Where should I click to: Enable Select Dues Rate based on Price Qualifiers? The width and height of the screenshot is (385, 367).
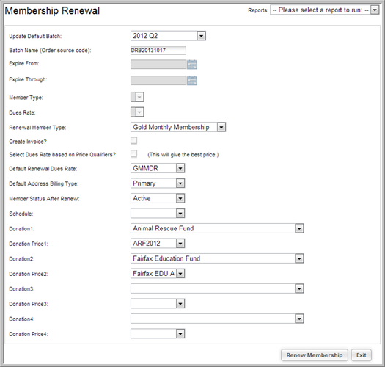[x=133, y=154]
